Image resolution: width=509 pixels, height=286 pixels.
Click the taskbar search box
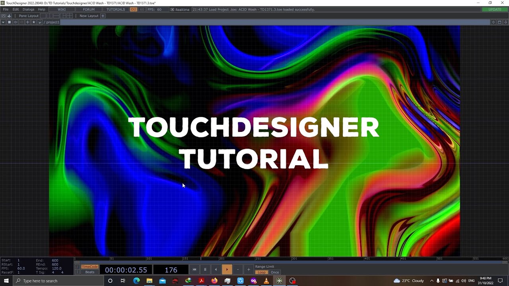click(58, 281)
